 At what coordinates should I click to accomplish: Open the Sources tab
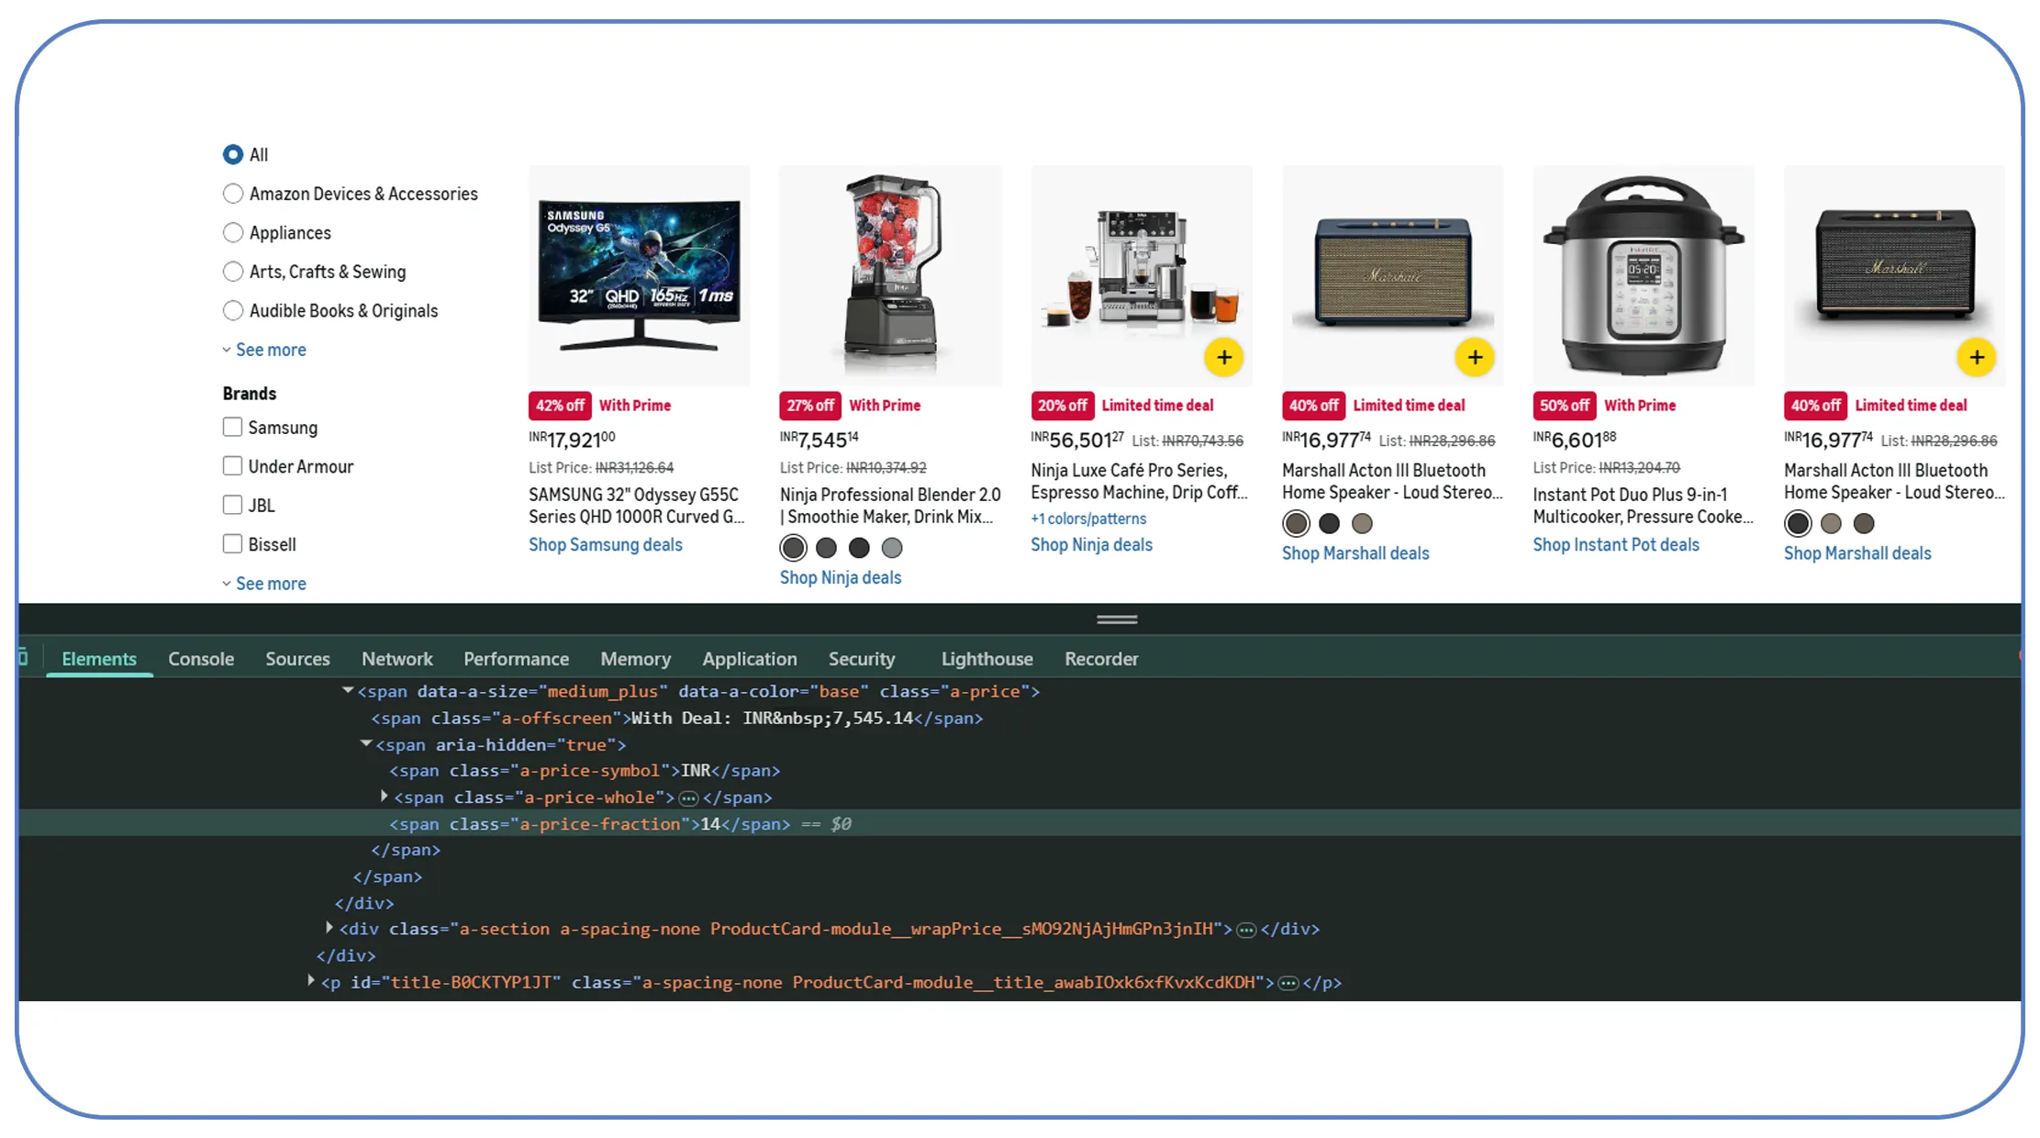coord(297,659)
